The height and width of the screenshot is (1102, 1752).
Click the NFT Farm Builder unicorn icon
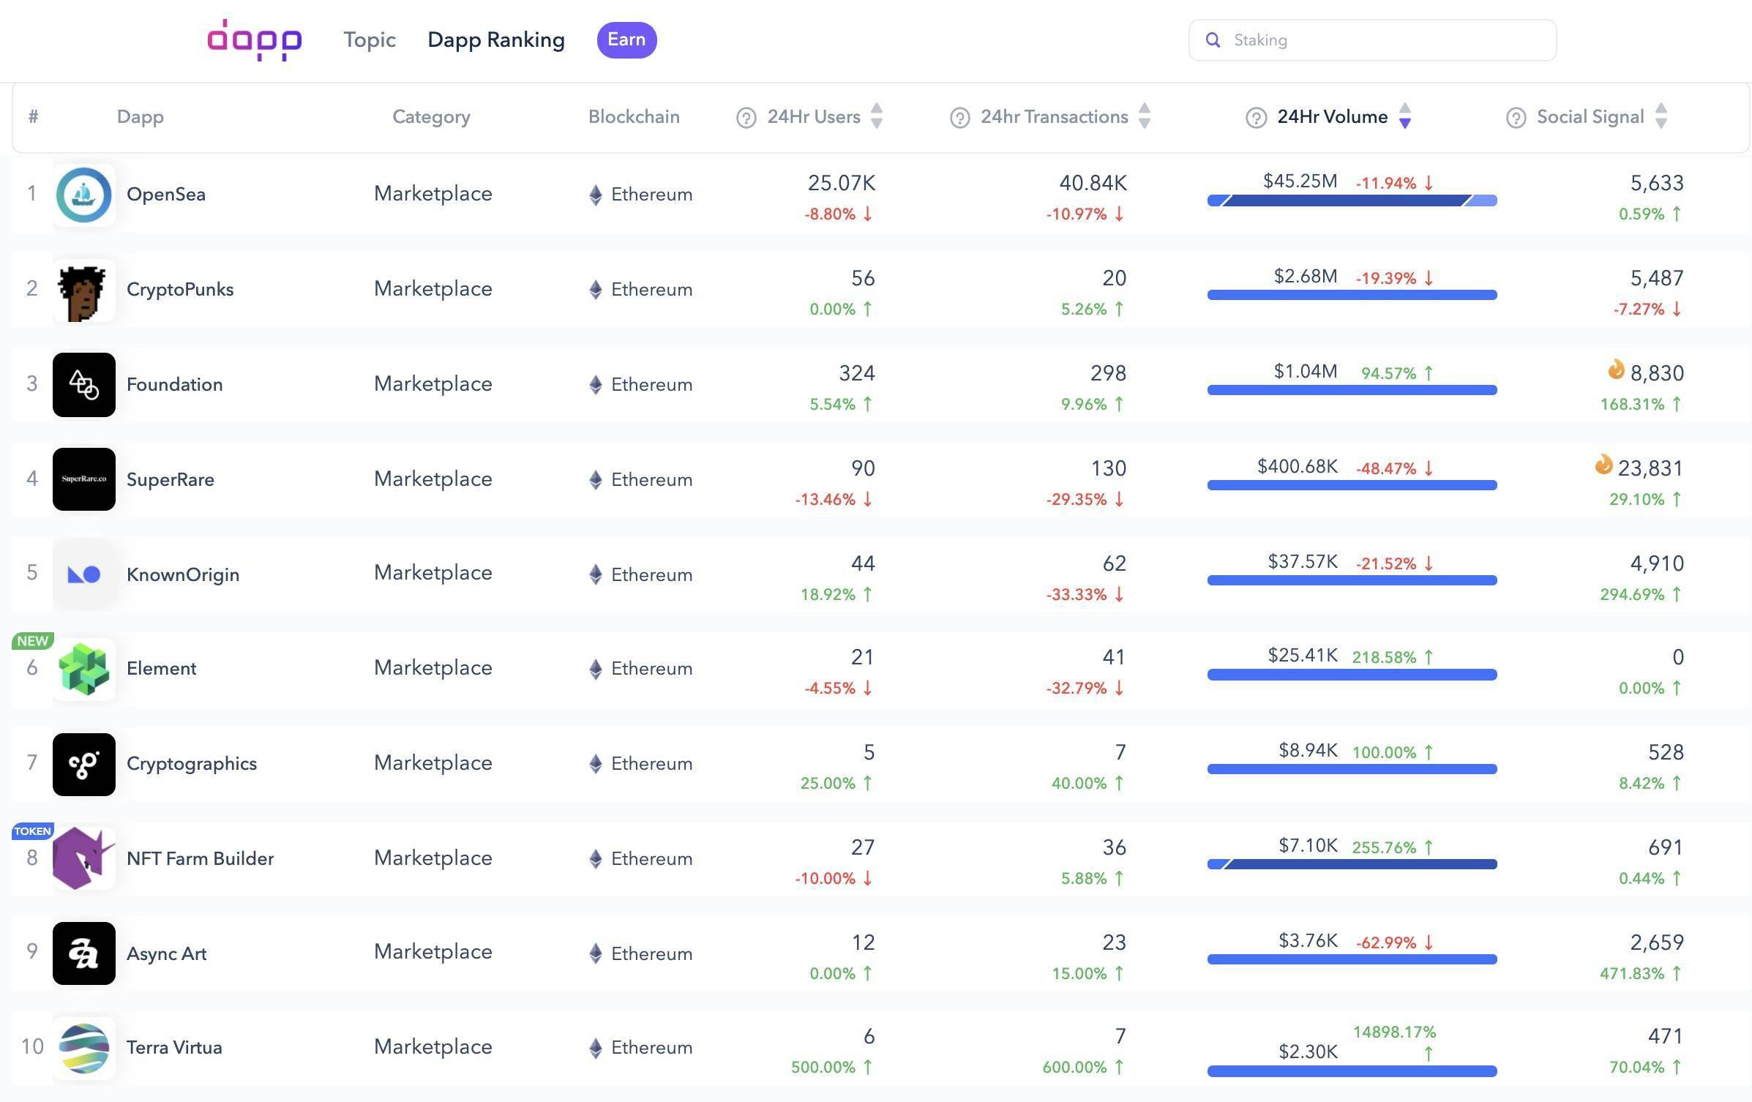83,858
